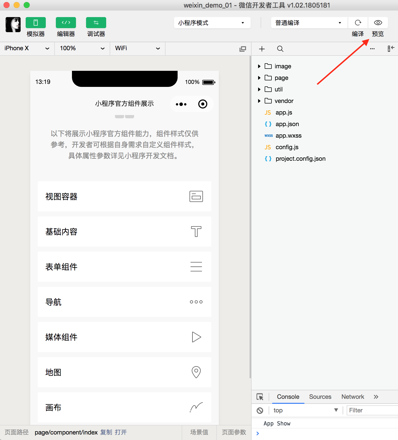Viewport: 398px width, 440px height.
Task: Toggle the simulator panel button
Action: coord(35,23)
